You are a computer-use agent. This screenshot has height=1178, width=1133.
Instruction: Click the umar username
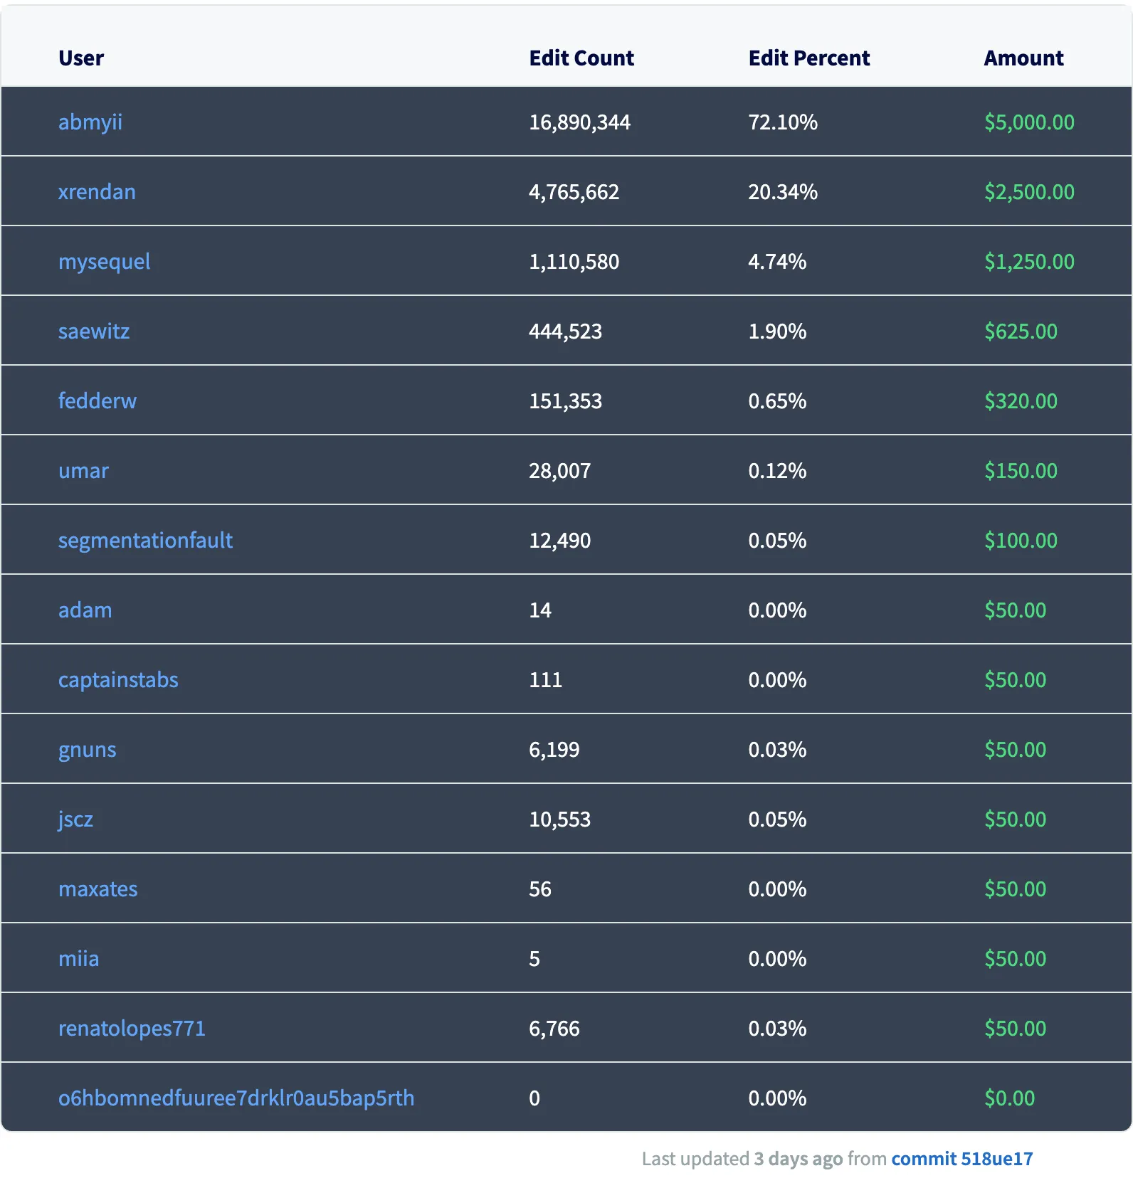coord(83,471)
